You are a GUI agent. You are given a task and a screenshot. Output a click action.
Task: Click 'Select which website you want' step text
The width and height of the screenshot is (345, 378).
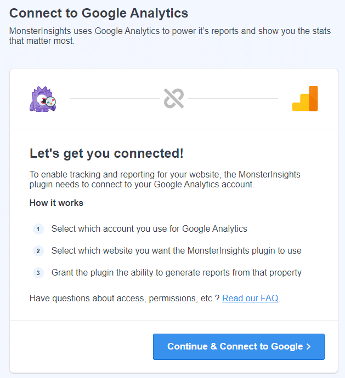pos(176,251)
